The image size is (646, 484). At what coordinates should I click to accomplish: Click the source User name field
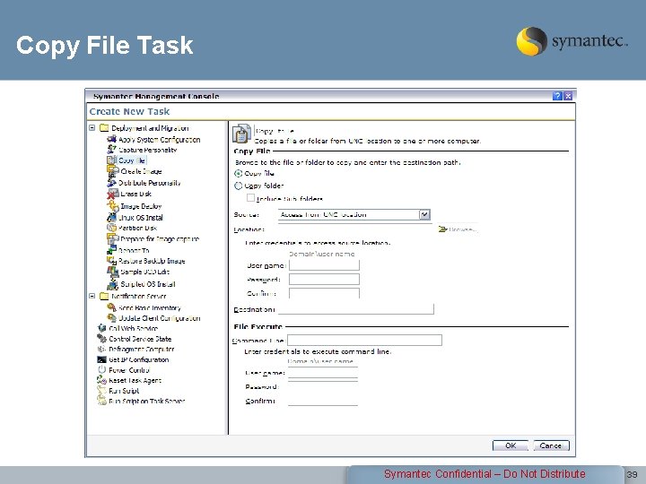tap(324, 265)
